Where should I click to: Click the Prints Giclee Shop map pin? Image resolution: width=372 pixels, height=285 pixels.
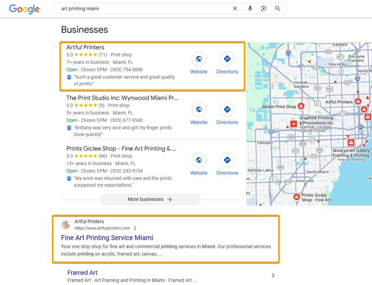click(x=296, y=197)
